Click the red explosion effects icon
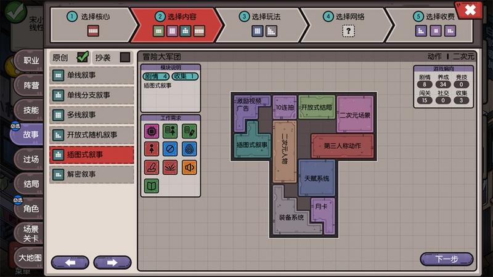 (x=171, y=167)
